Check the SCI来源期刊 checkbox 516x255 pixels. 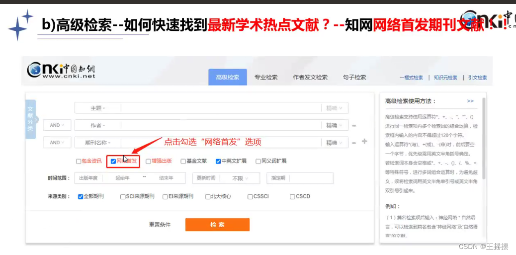[x=123, y=197]
